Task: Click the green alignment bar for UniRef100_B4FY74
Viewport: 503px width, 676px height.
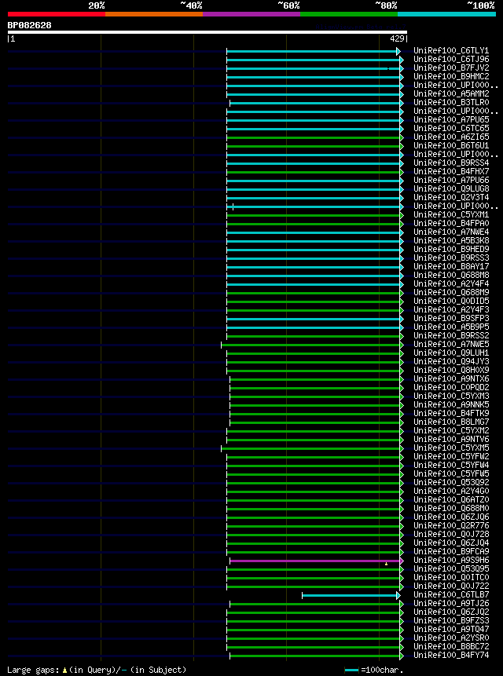Action: click(315, 656)
